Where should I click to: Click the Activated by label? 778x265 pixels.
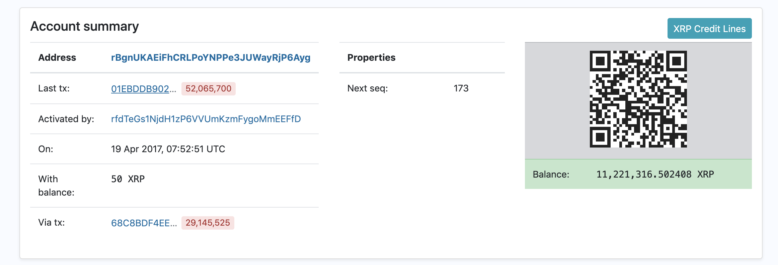[66, 119]
